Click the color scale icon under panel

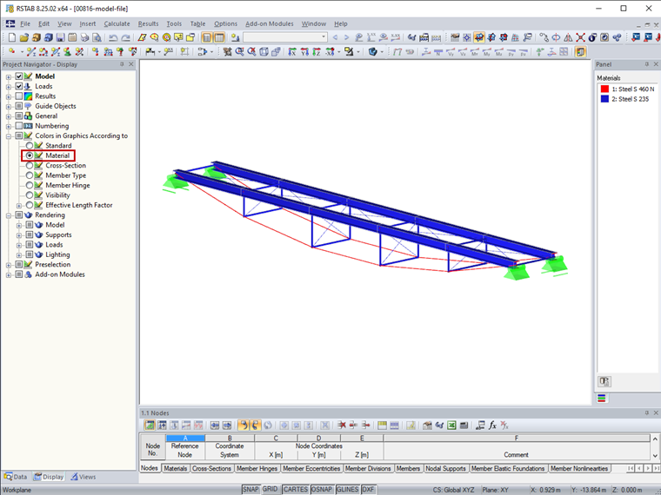point(602,399)
